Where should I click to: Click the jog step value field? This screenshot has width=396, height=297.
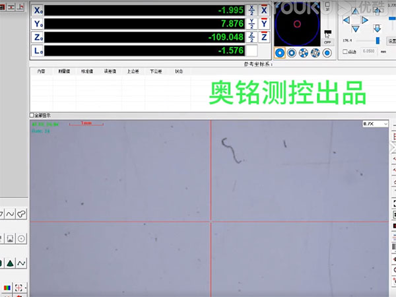(370, 51)
